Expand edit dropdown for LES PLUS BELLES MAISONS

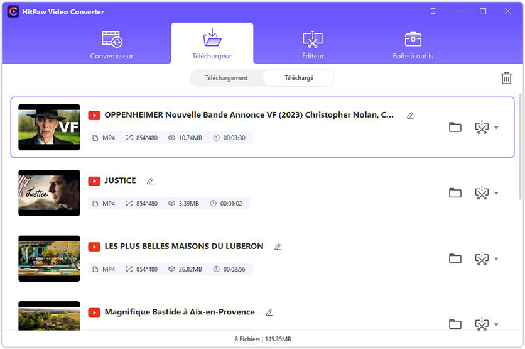[496, 259]
